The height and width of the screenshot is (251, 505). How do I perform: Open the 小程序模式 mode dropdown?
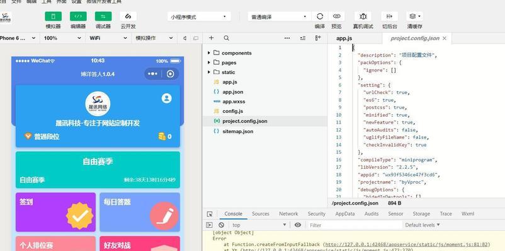click(199, 17)
